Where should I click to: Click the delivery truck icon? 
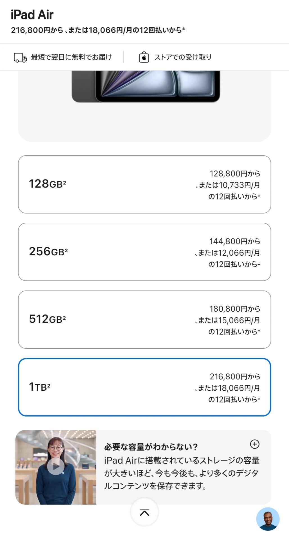pos(20,57)
